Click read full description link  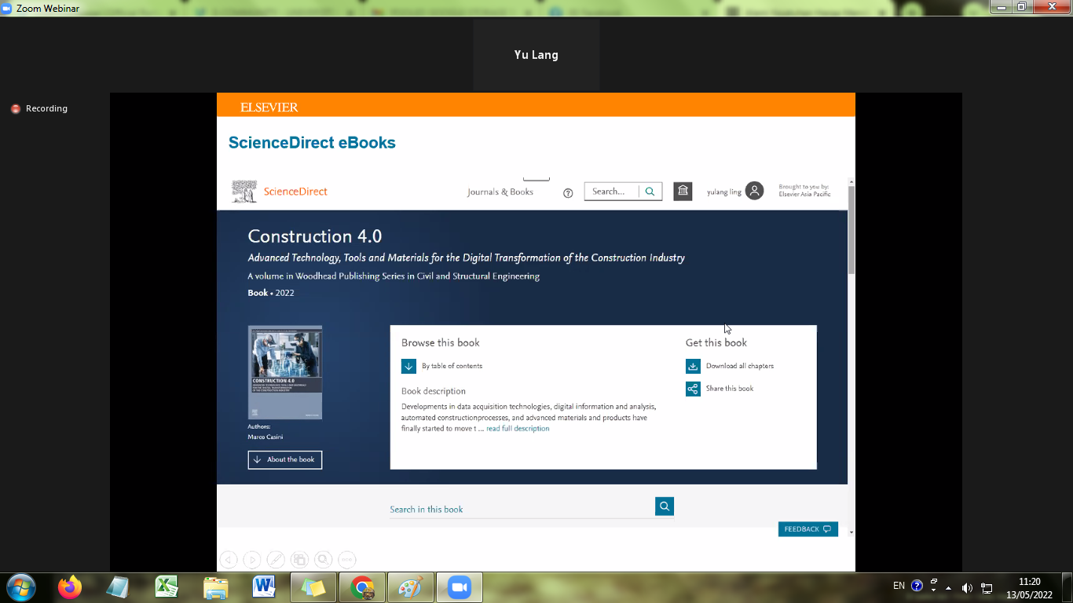point(518,429)
